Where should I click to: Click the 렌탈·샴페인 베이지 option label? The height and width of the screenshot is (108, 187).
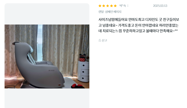point(110,12)
